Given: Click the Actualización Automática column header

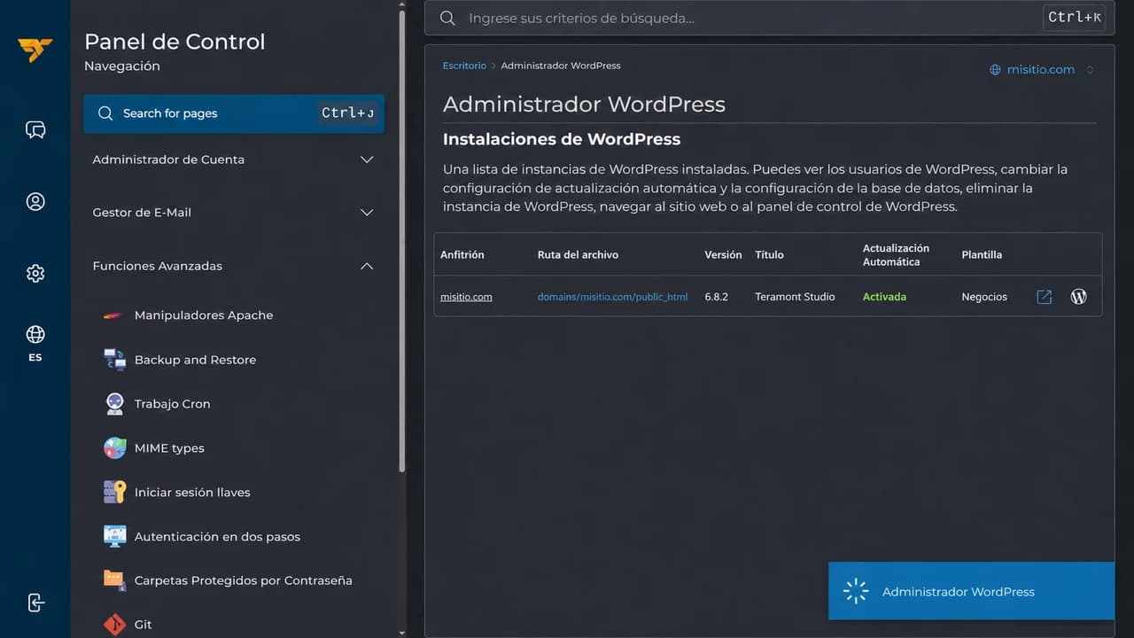Looking at the screenshot, I should pyautogui.click(x=896, y=254).
